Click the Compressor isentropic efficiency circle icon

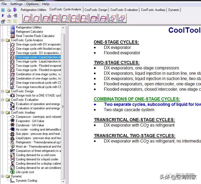tap(12, 117)
